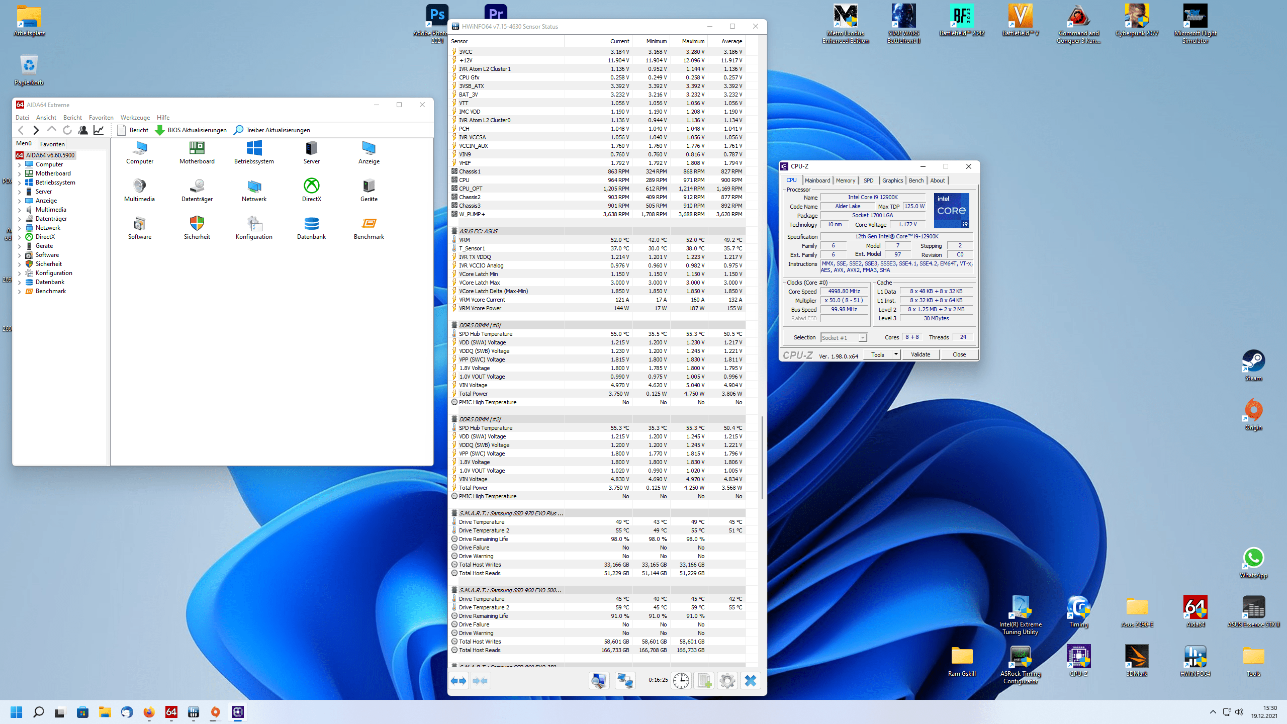Show hidden system tray icons chevron
The image size is (1287, 724).
pos(1213,712)
